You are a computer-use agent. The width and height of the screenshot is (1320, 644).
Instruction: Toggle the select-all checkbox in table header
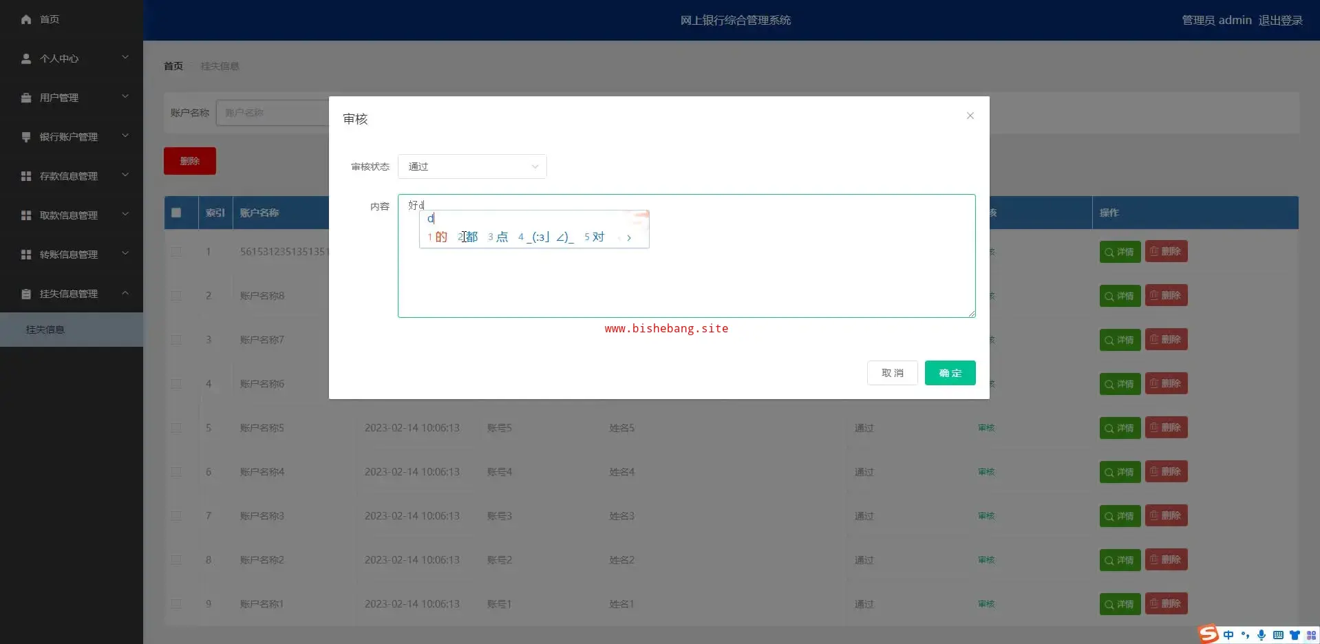click(176, 213)
